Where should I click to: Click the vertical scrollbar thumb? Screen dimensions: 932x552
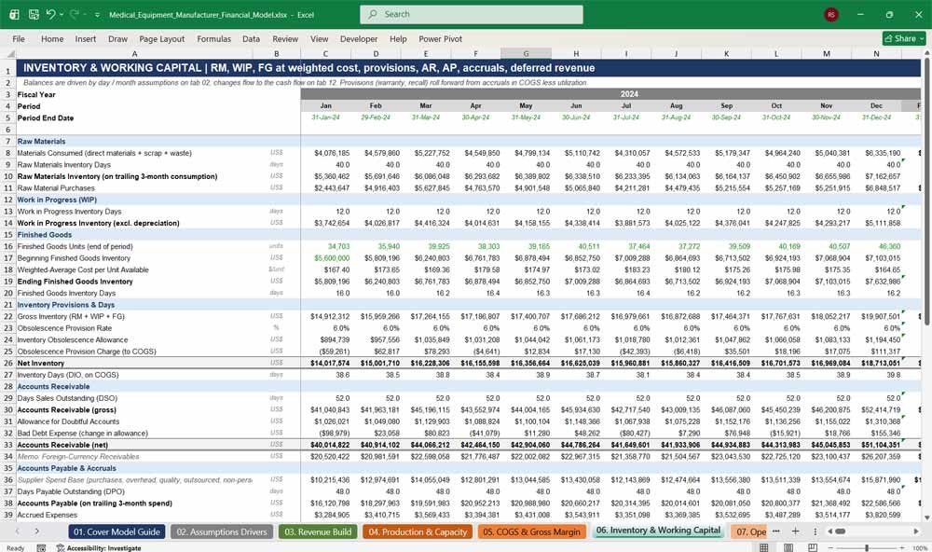(926, 191)
